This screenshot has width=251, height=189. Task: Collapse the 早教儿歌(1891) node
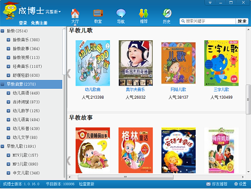[3, 146]
